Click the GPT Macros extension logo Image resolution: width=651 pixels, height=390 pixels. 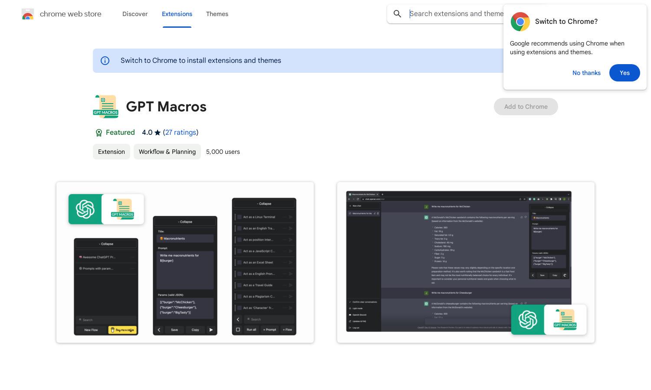tap(105, 107)
